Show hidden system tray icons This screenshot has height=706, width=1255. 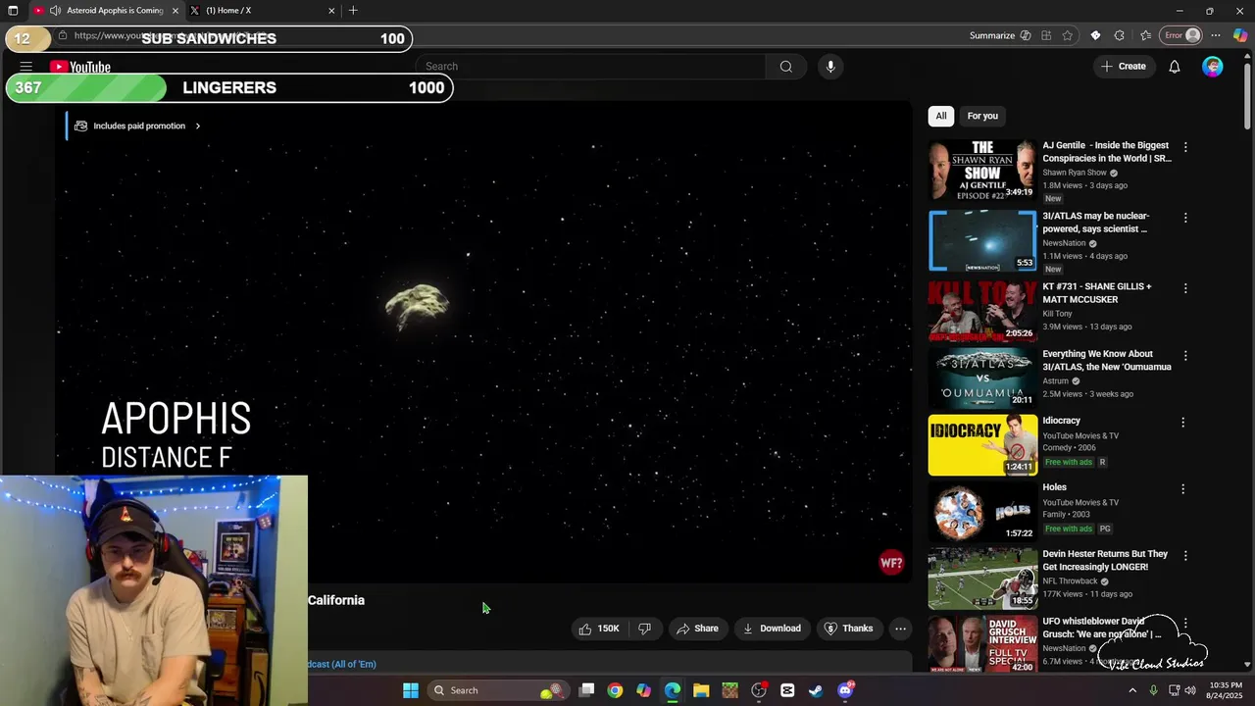(1132, 690)
